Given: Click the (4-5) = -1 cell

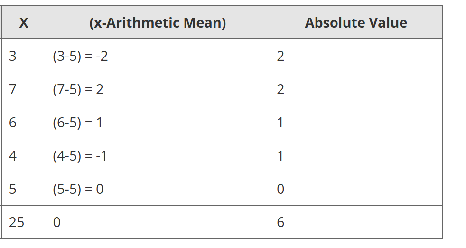Looking at the screenshot, I should (x=80, y=156).
